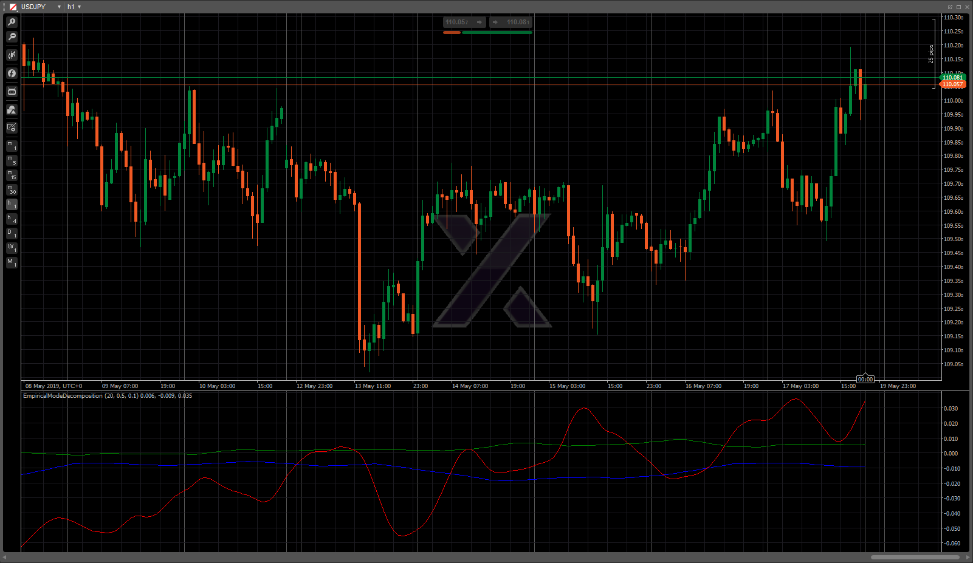This screenshot has width=973, height=563.
Task: Click the scroll right arrow at bottom
Action: coord(968,557)
